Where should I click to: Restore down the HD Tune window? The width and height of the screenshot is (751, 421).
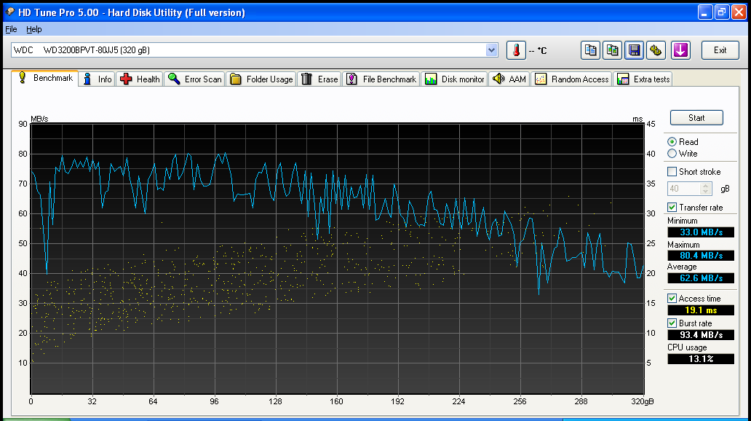(722, 12)
